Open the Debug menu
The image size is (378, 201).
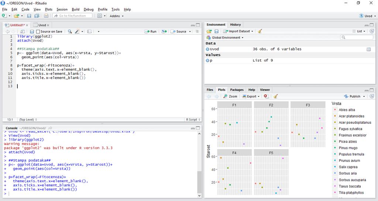[x=89, y=9]
